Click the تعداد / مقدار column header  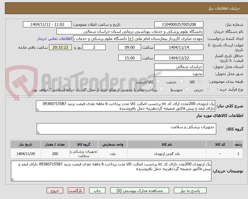55,145
